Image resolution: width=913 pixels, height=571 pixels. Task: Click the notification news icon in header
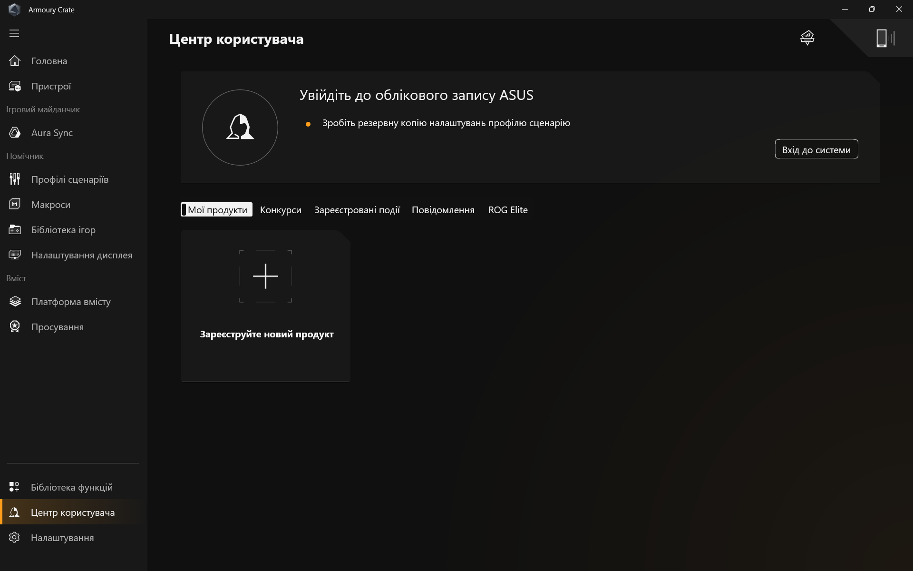tap(807, 38)
